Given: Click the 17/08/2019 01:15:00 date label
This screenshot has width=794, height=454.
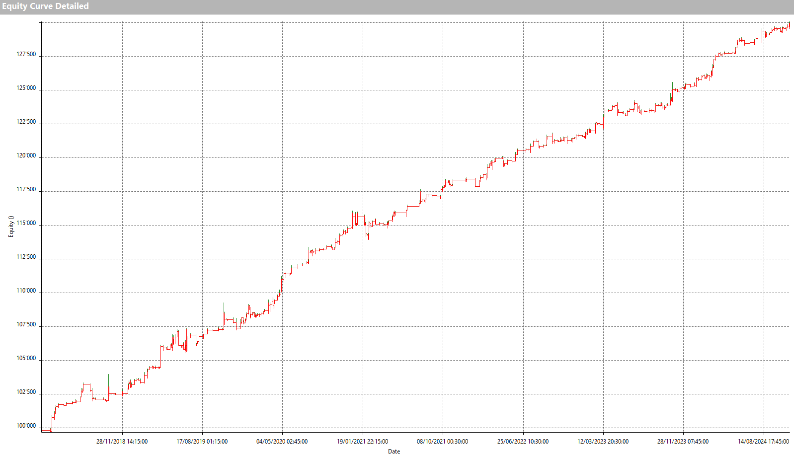Looking at the screenshot, I should coord(202,441).
